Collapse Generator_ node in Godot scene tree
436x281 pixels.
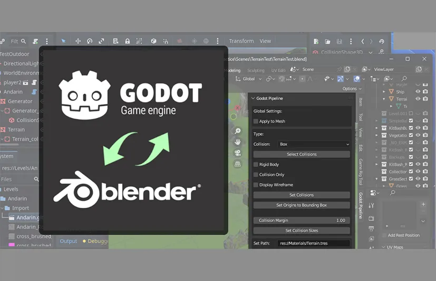(2, 111)
